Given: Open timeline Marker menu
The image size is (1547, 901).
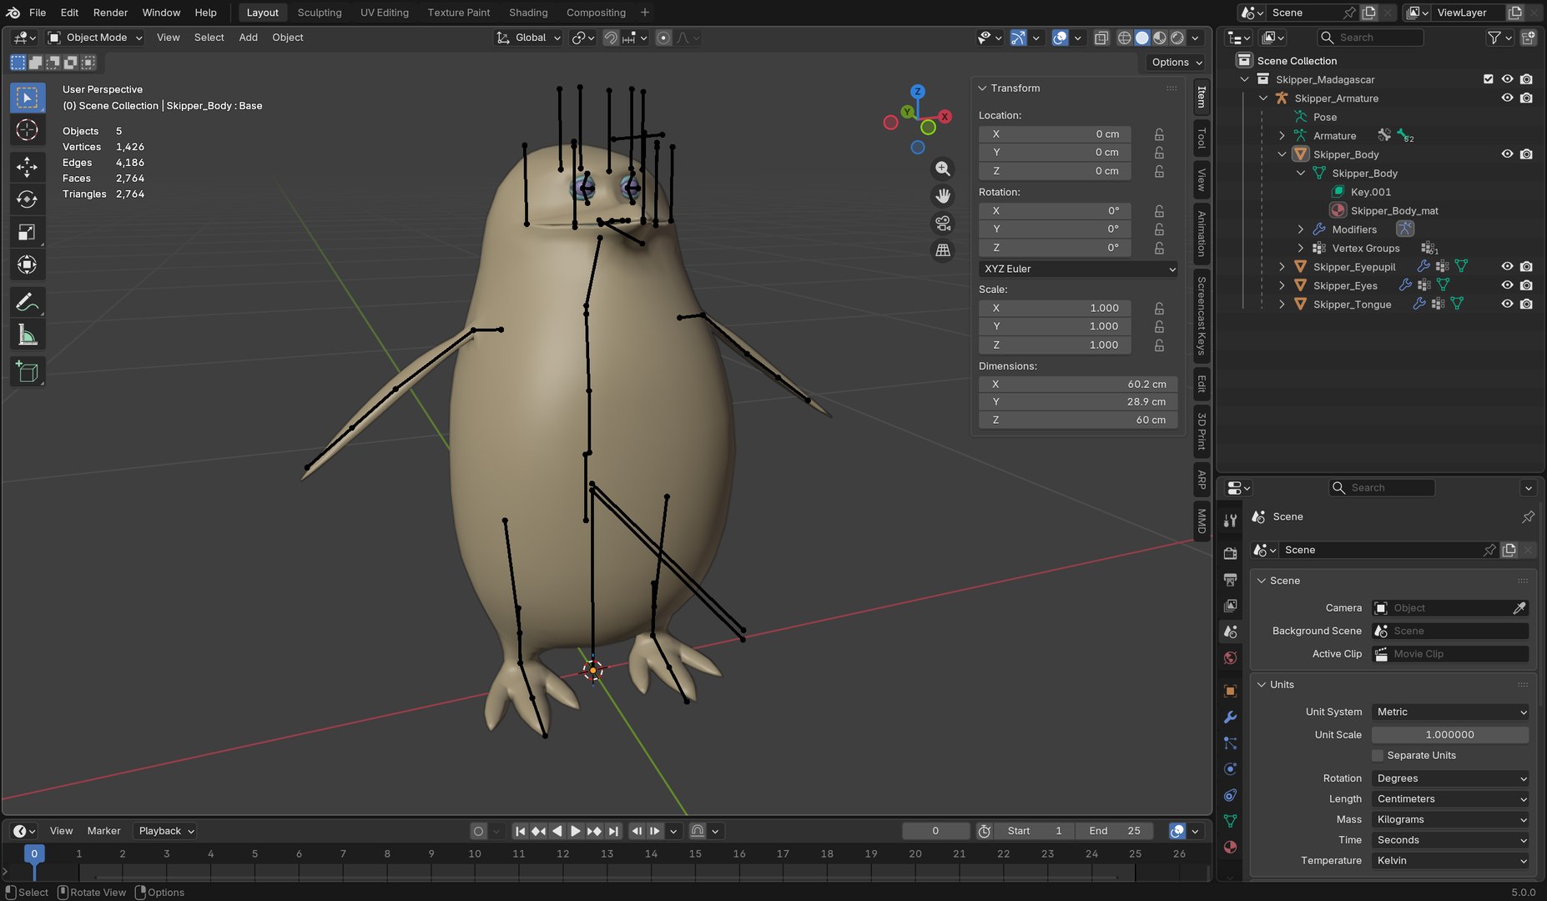Looking at the screenshot, I should (x=103, y=831).
